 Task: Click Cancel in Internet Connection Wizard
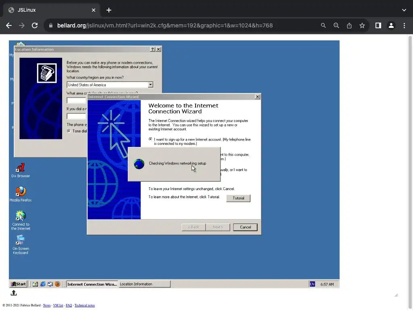[x=245, y=227]
